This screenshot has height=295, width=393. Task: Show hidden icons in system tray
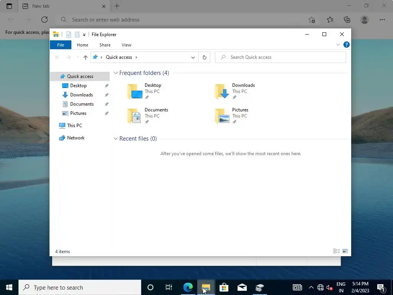[x=311, y=287]
